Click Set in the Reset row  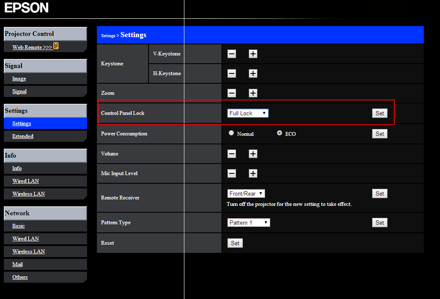point(235,243)
